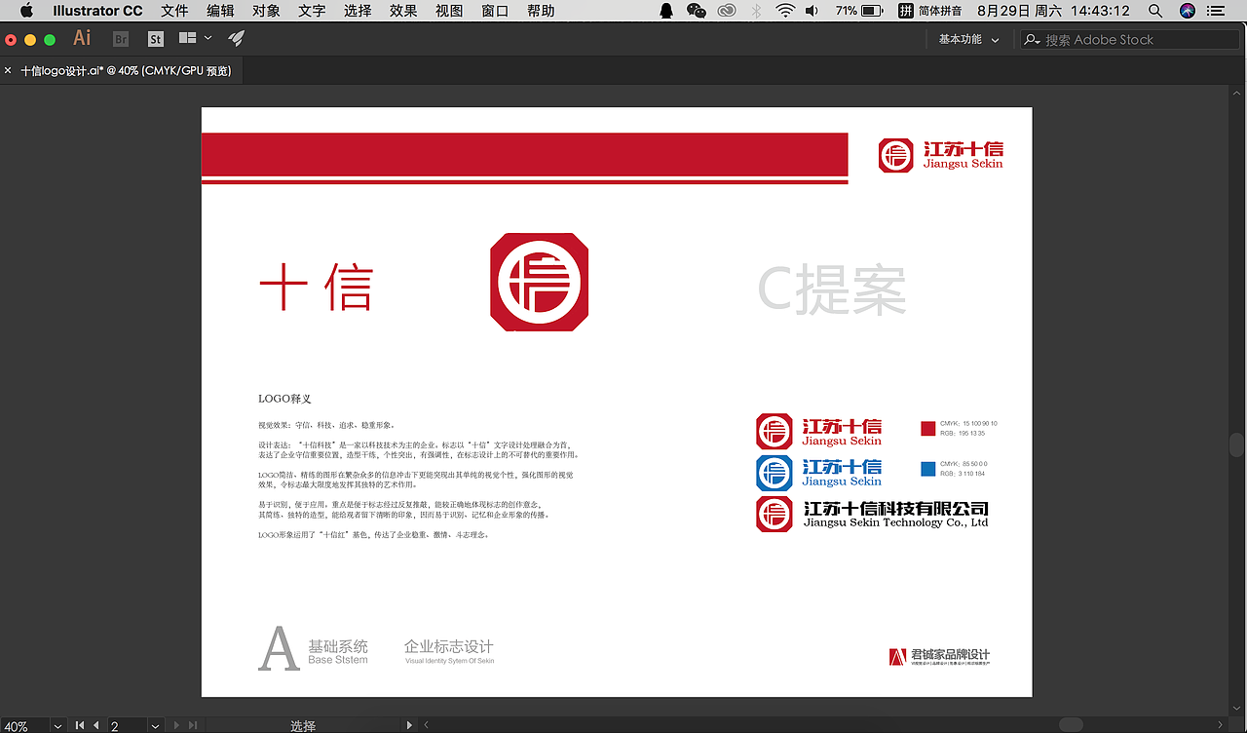
Task: Toggle Bluetooth in the menu bar
Action: click(755, 11)
